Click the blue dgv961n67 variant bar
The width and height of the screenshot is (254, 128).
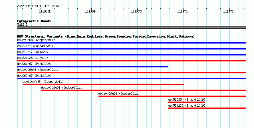pos(92,67)
